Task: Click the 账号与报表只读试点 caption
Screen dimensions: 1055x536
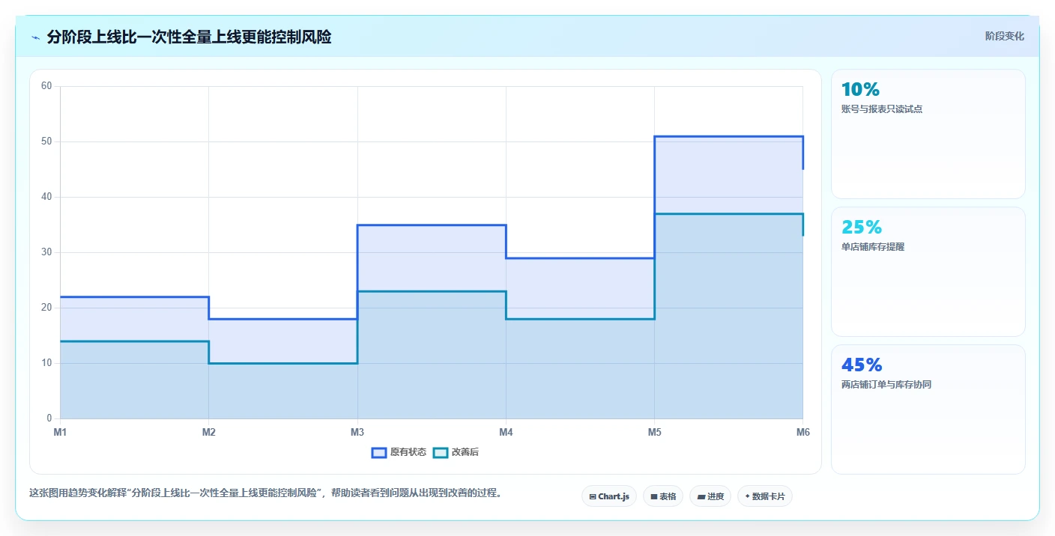Action: [882, 109]
